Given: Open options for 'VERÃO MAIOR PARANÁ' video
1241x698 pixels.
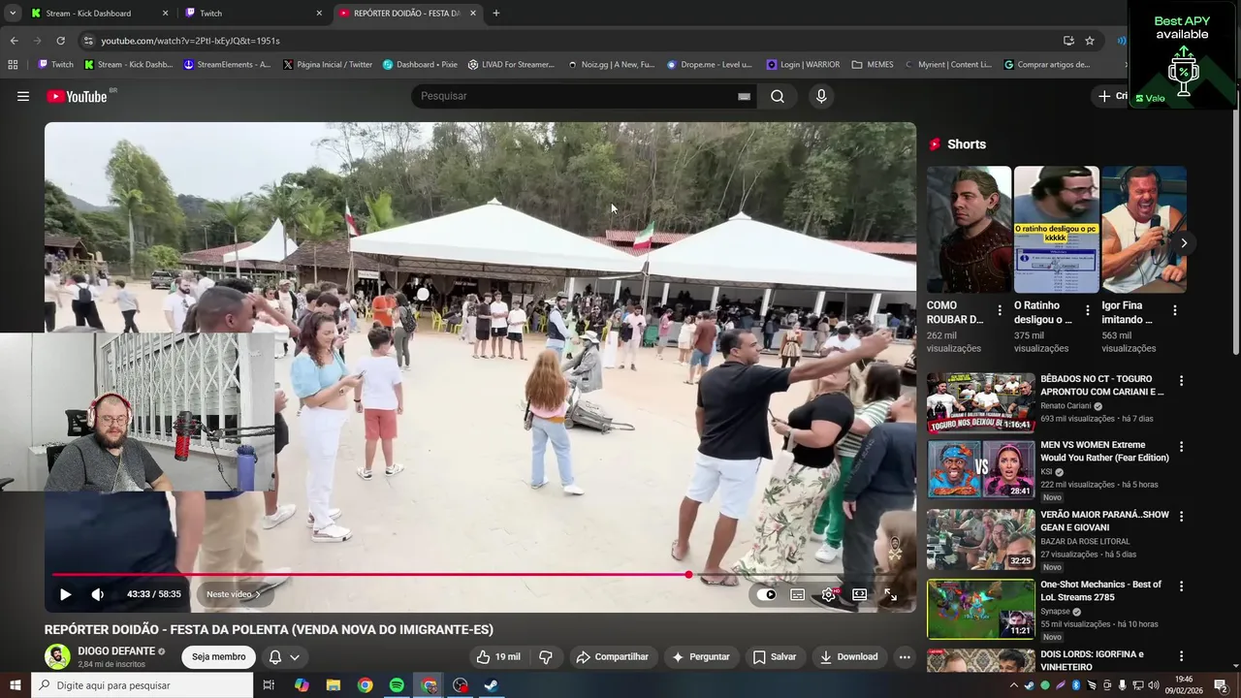Looking at the screenshot, I should 1181,517.
